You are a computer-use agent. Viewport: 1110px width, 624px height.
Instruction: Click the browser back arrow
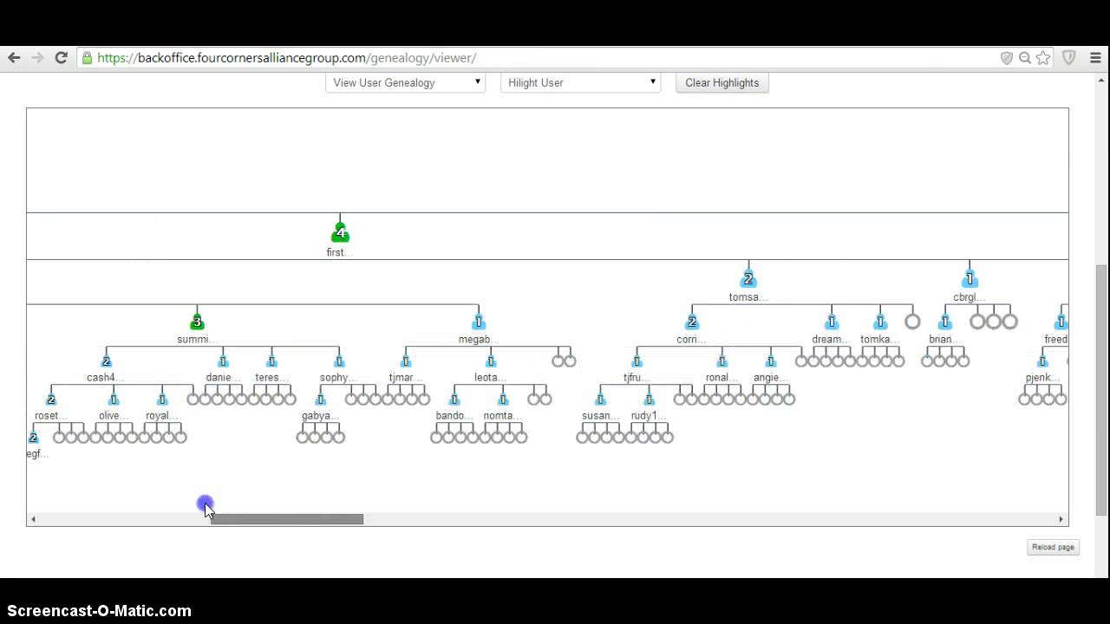(14, 58)
